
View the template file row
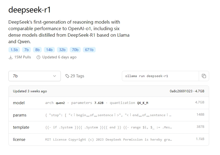coord(109,127)
